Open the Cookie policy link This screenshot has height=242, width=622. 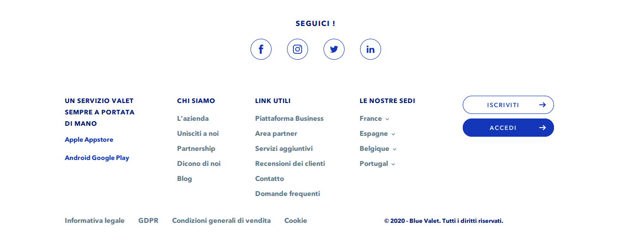pyautogui.click(x=296, y=221)
